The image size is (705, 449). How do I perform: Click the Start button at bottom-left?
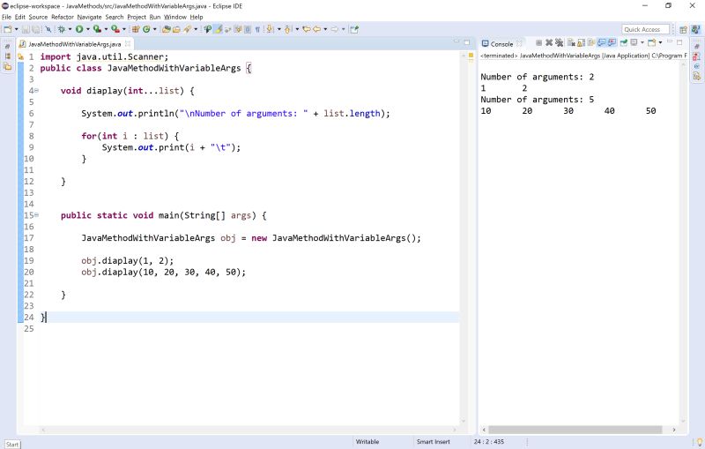(x=12, y=445)
